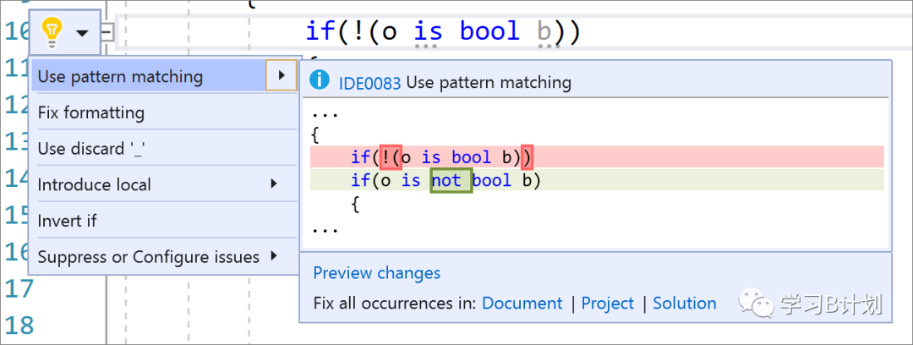
Task: Expand the Use pattern matching submenu arrow
Action: [x=282, y=75]
